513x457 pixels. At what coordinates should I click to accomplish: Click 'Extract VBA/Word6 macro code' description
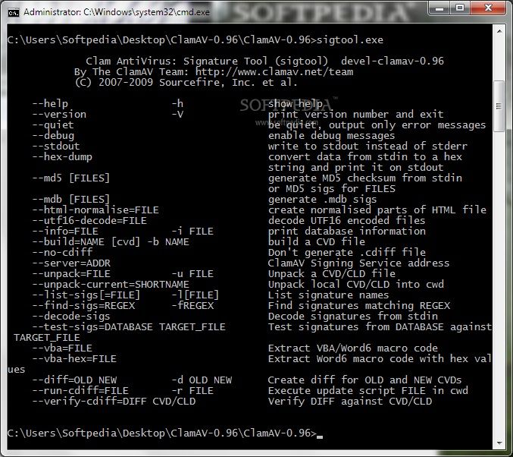point(353,348)
